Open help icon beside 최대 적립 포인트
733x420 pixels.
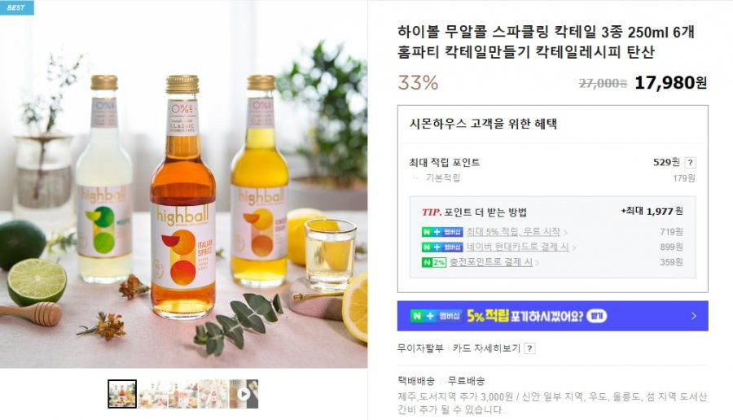[690, 163]
